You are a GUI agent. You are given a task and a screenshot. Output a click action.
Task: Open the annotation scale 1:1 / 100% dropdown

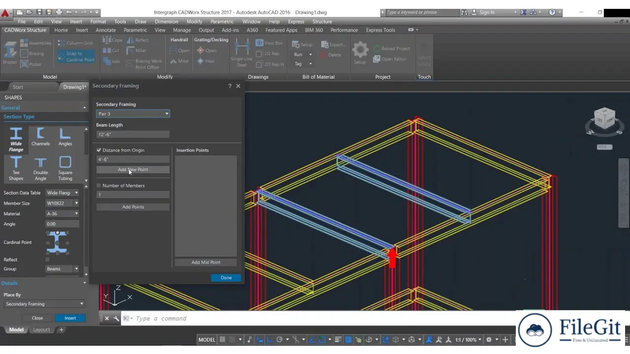coord(468,340)
